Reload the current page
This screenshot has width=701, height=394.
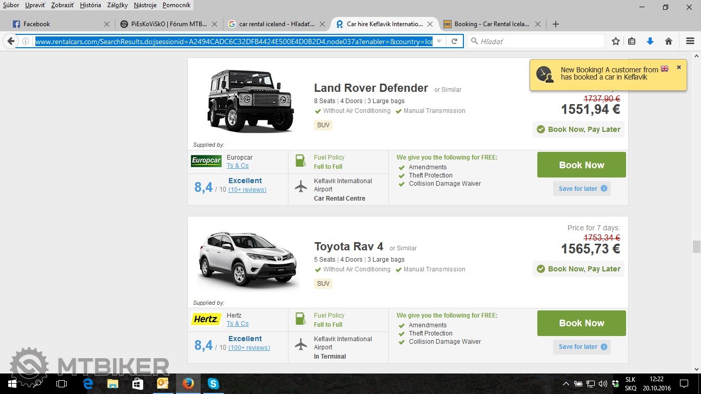click(454, 42)
